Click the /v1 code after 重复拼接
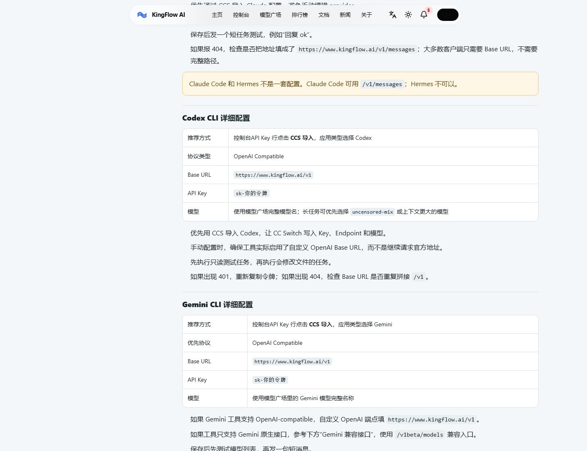 (x=418, y=277)
